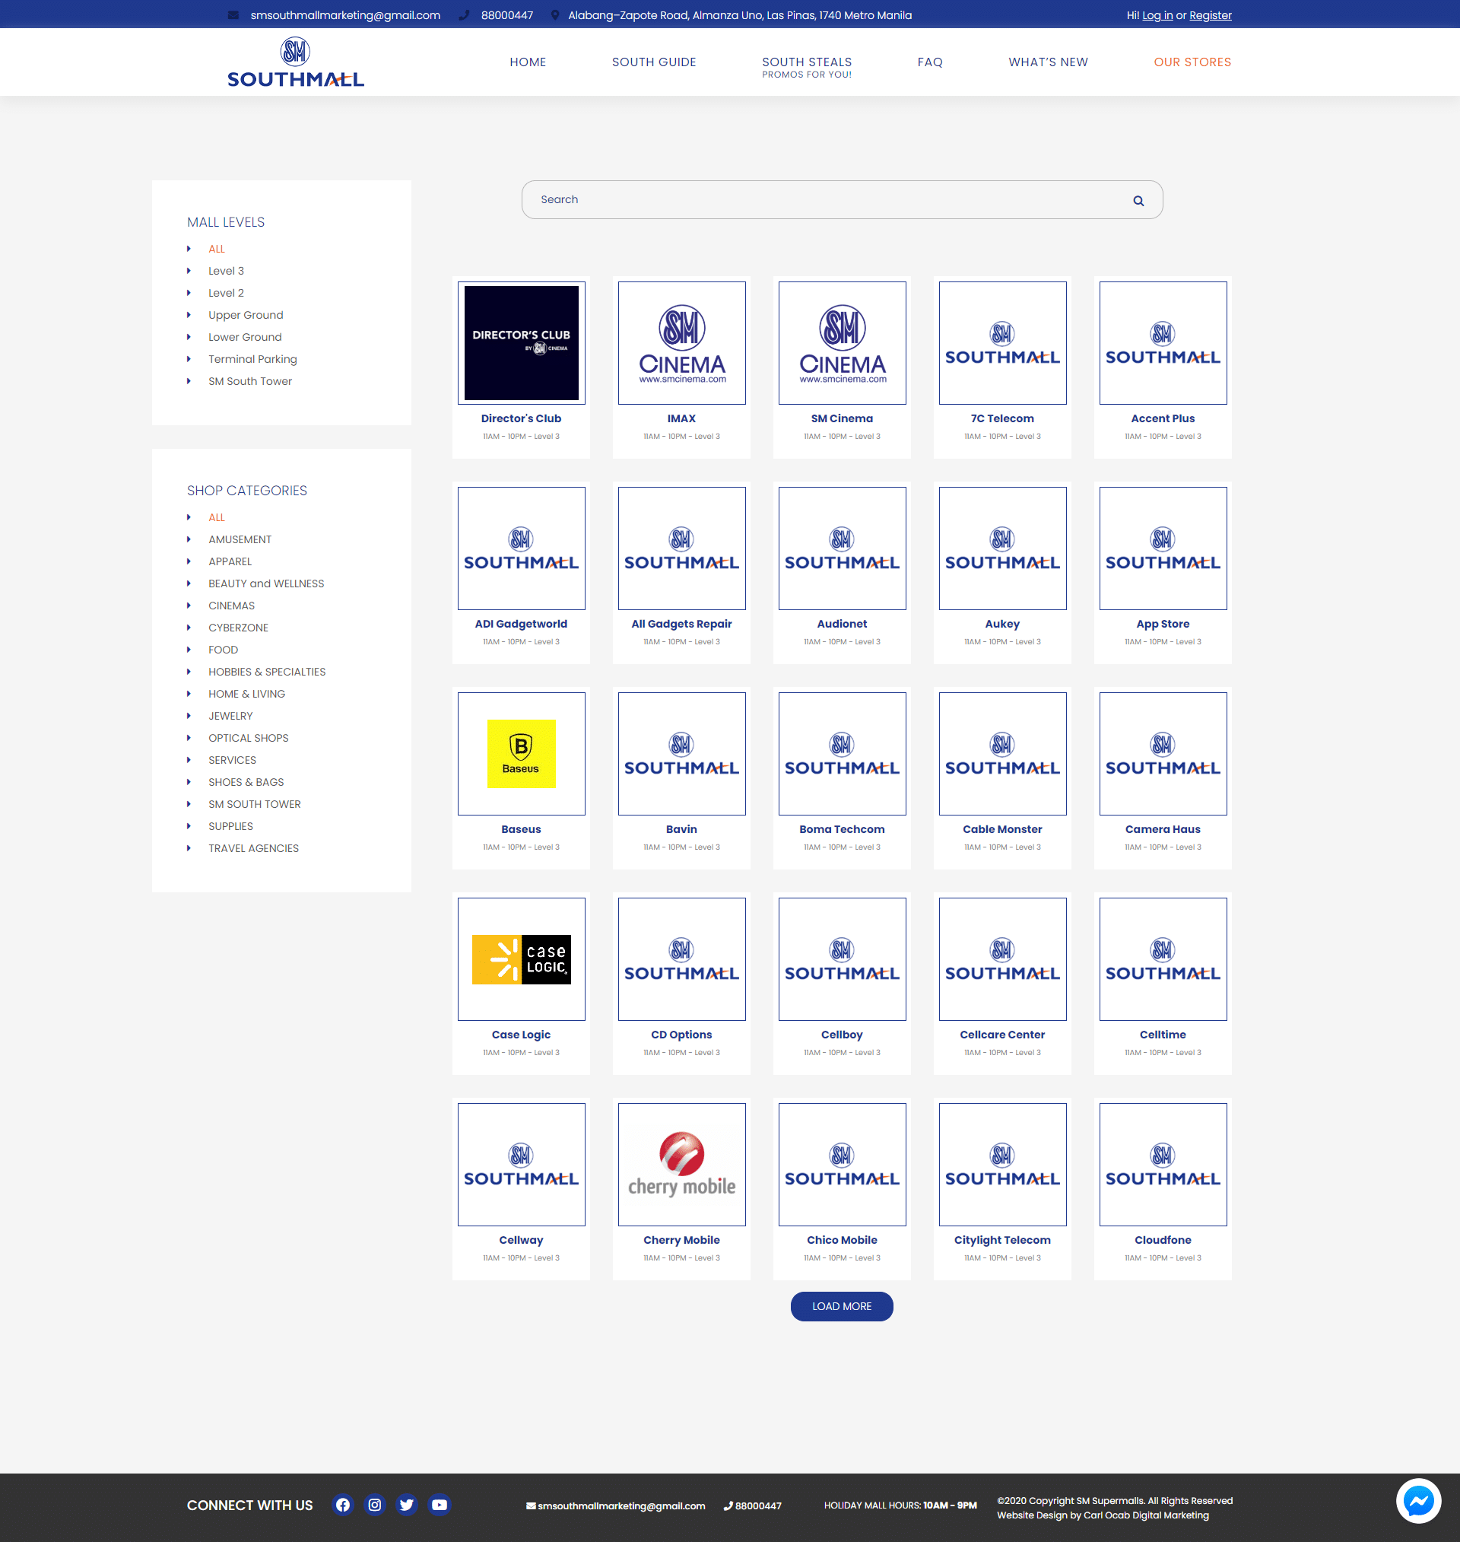Open the Cable Monster store name

1001,830
